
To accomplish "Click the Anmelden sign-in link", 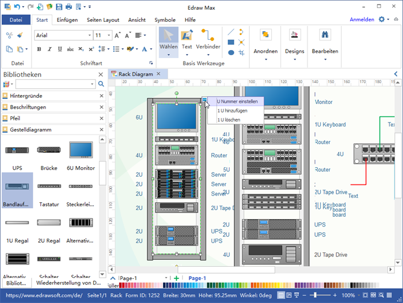I will click(362, 20).
